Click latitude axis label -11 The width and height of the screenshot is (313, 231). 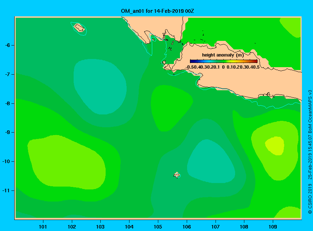pos(6,190)
